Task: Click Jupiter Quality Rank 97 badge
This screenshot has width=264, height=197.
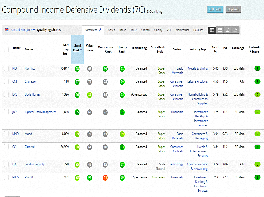Action: coord(122,112)
